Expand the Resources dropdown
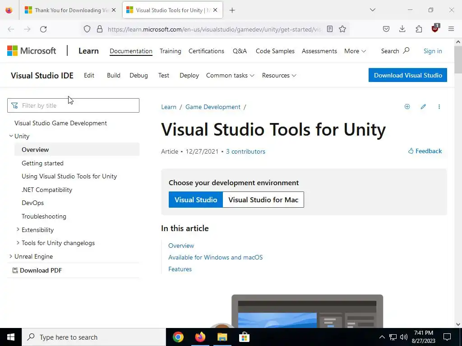Screen dimensions: 462x346 click(x=279, y=75)
